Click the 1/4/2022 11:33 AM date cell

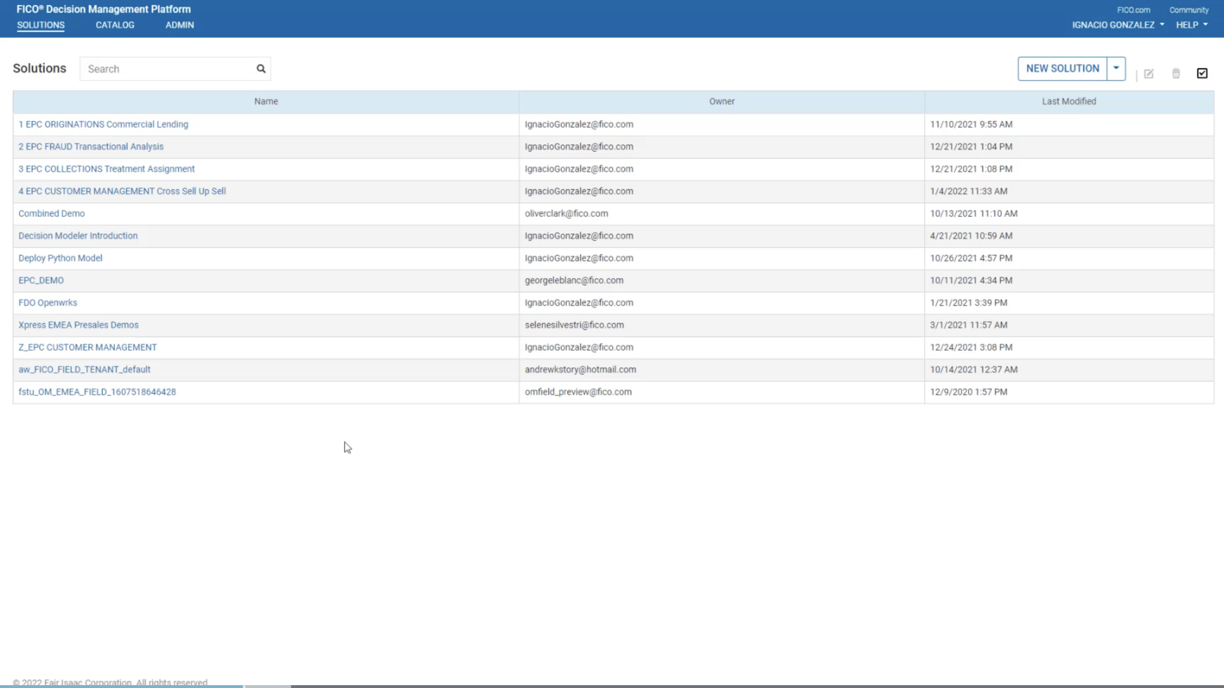click(x=1069, y=191)
